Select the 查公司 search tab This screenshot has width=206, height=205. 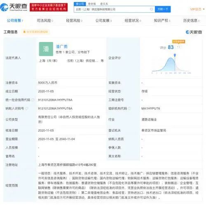click(x=80, y=4)
